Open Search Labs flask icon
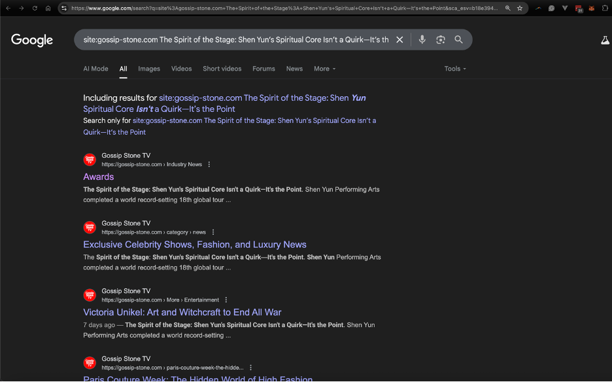This screenshot has height=382, width=612. (605, 40)
